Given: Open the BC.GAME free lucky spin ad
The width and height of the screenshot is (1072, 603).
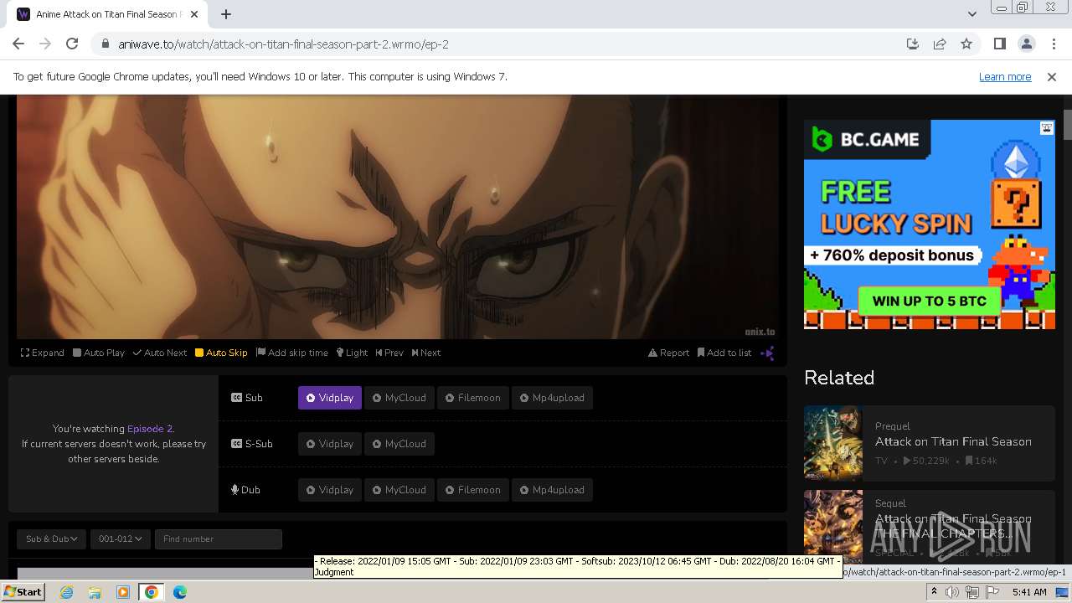Looking at the screenshot, I should 930,224.
